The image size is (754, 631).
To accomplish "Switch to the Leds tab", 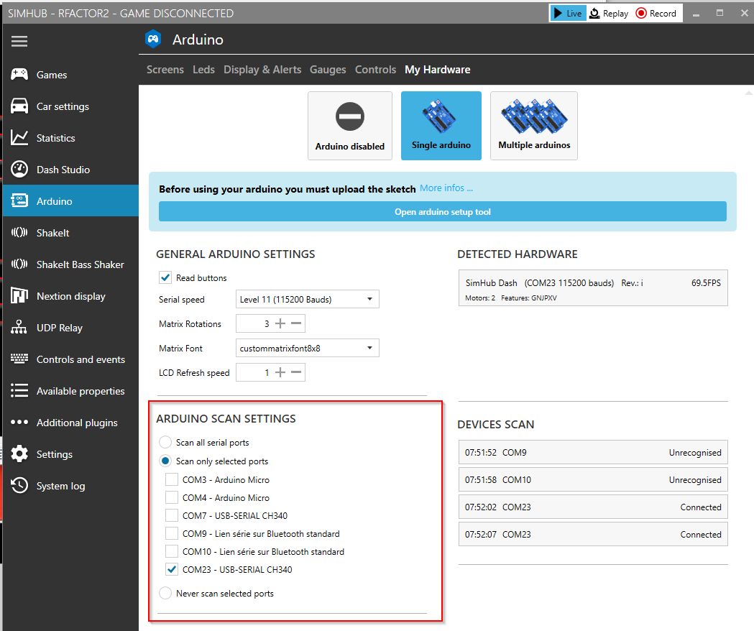I will point(203,69).
